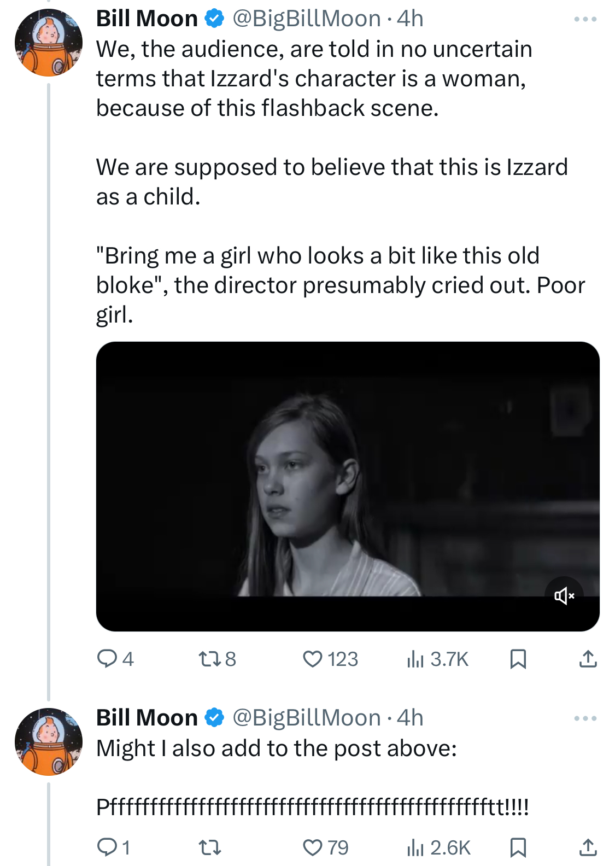Screen dimensions: 615x866
Task: Open @BigBillMoon handle on first tweet
Action: click(307, 19)
